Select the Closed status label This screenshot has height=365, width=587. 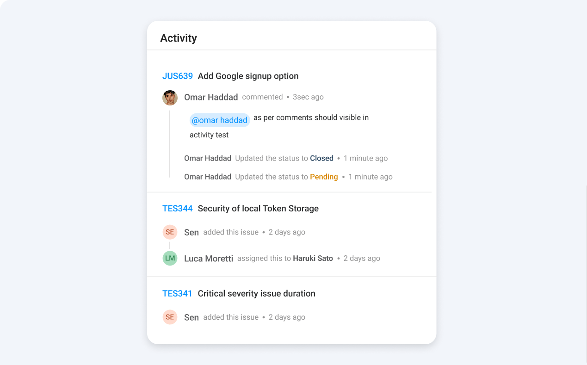point(321,158)
